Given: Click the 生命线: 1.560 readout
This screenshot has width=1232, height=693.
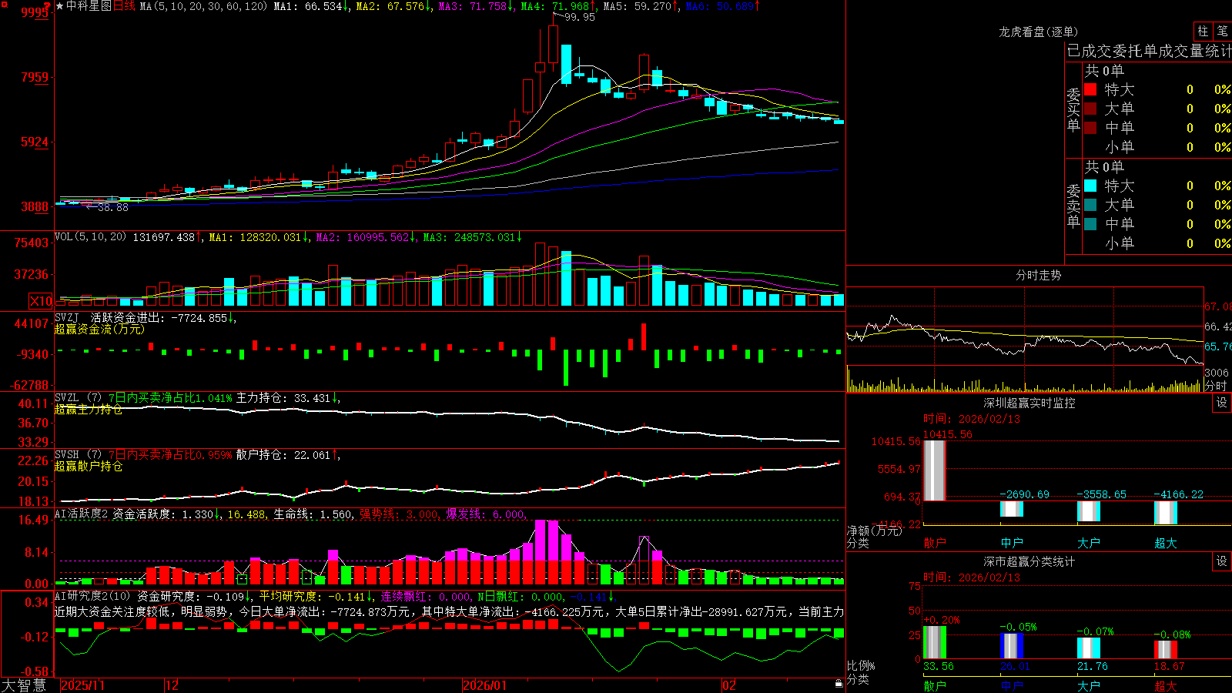Looking at the screenshot, I should pos(314,514).
